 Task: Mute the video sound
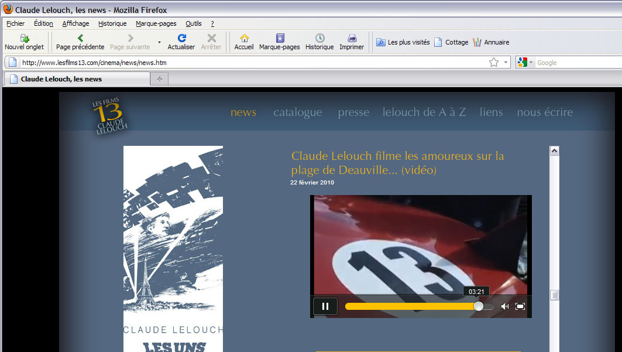(504, 306)
